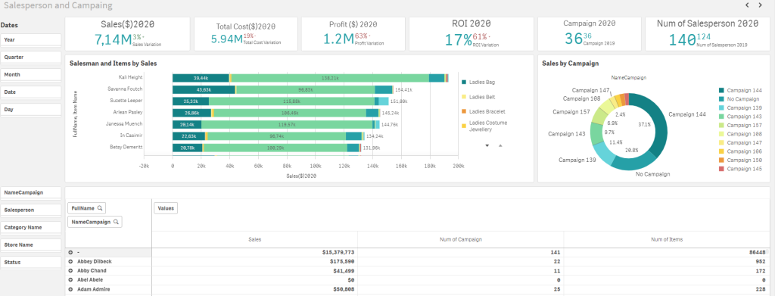Select Campaign 147 legend entry
The image size is (775, 296).
tap(740, 142)
